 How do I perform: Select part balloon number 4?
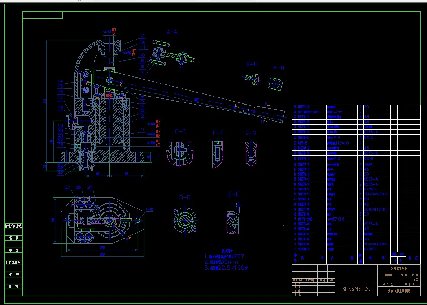tap(142, 106)
